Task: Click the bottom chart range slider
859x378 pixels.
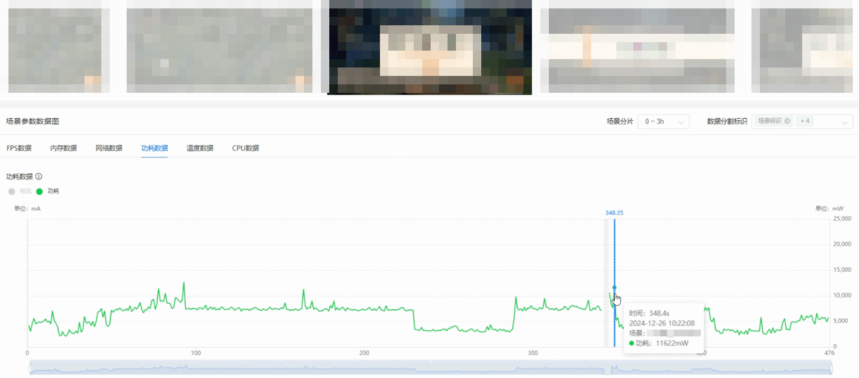Action: pos(431,368)
